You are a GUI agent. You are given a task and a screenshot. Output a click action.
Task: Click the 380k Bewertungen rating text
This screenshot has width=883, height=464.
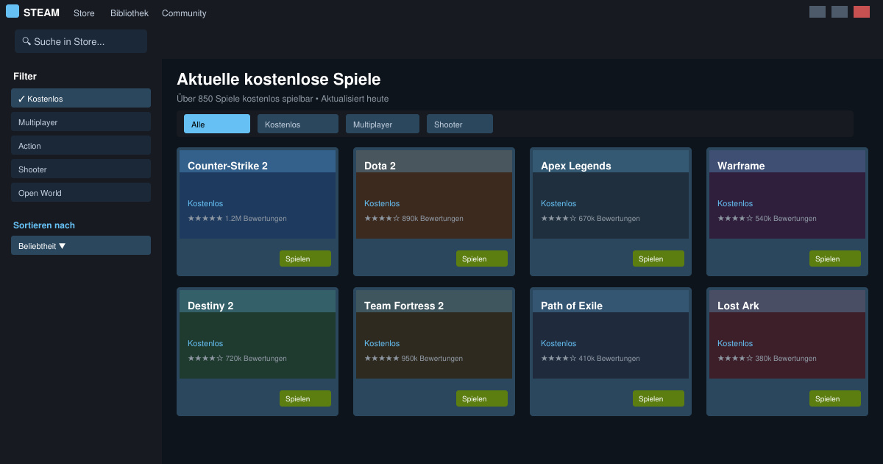[786, 359]
